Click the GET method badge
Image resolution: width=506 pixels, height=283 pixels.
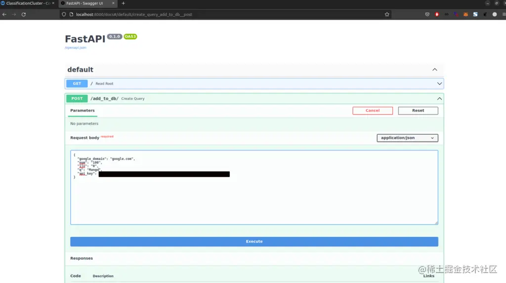pyautogui.click(x=77, y=83)
